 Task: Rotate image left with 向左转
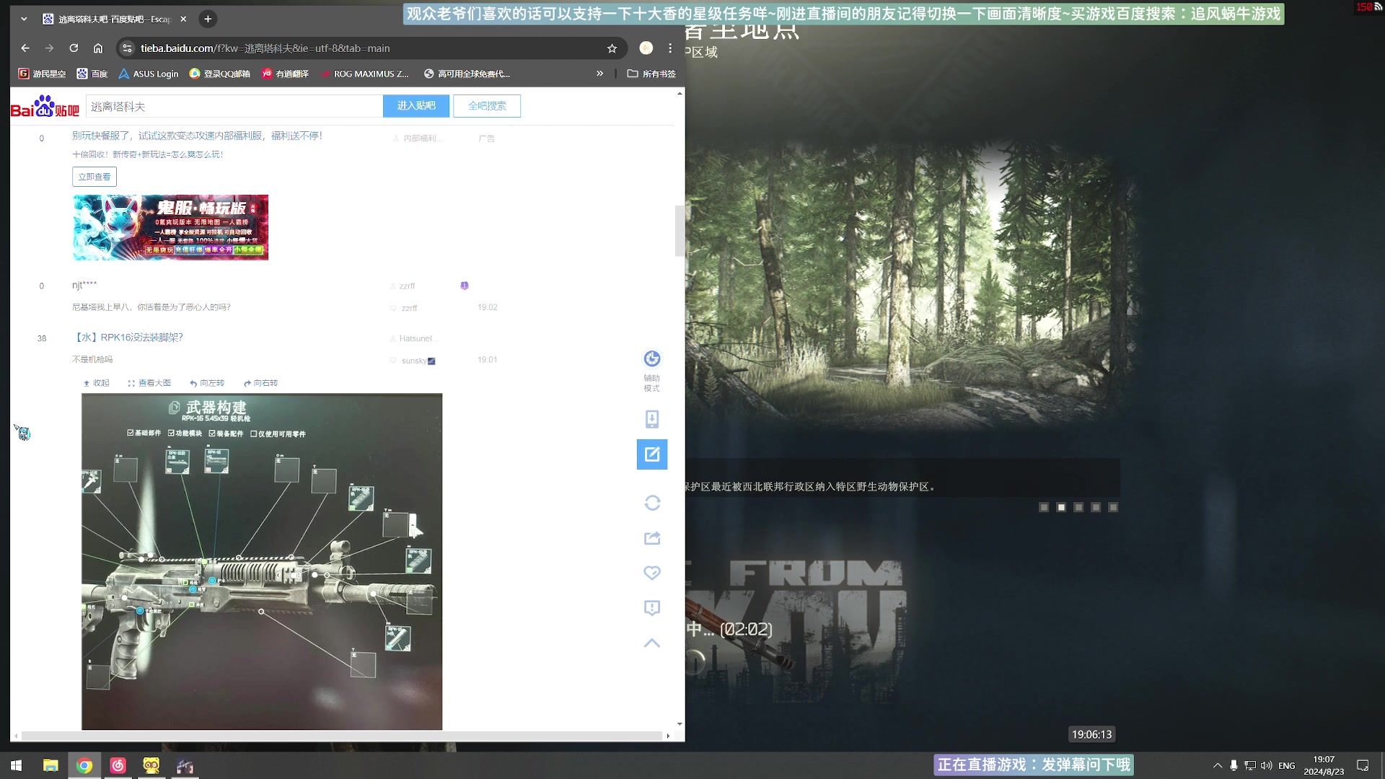coord(207,383)
